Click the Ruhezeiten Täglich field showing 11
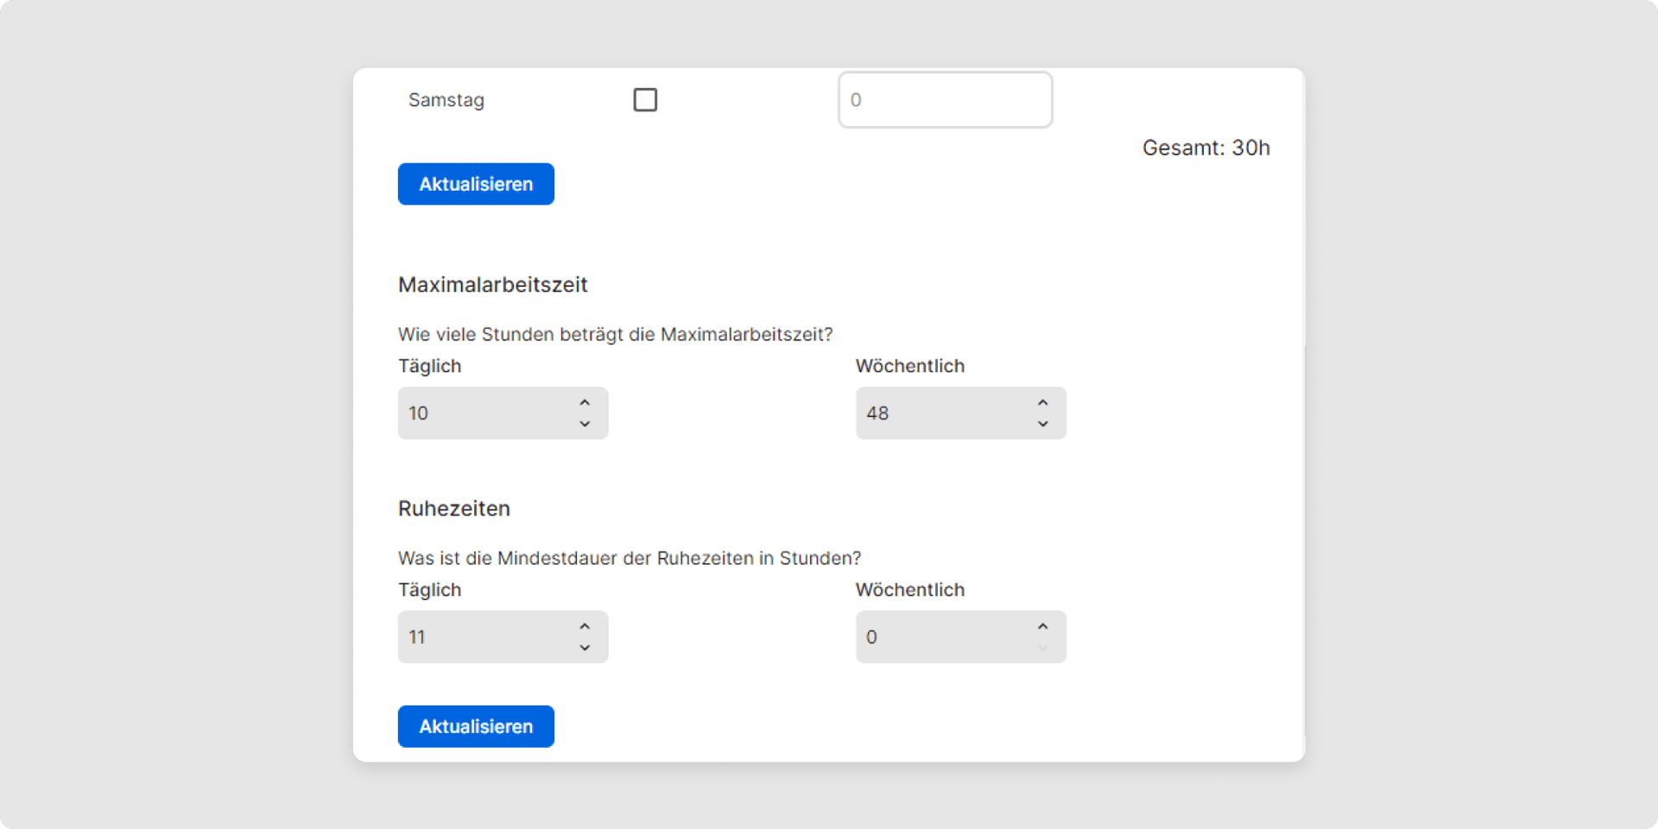 pyautogui.click(x=503, y=637)
